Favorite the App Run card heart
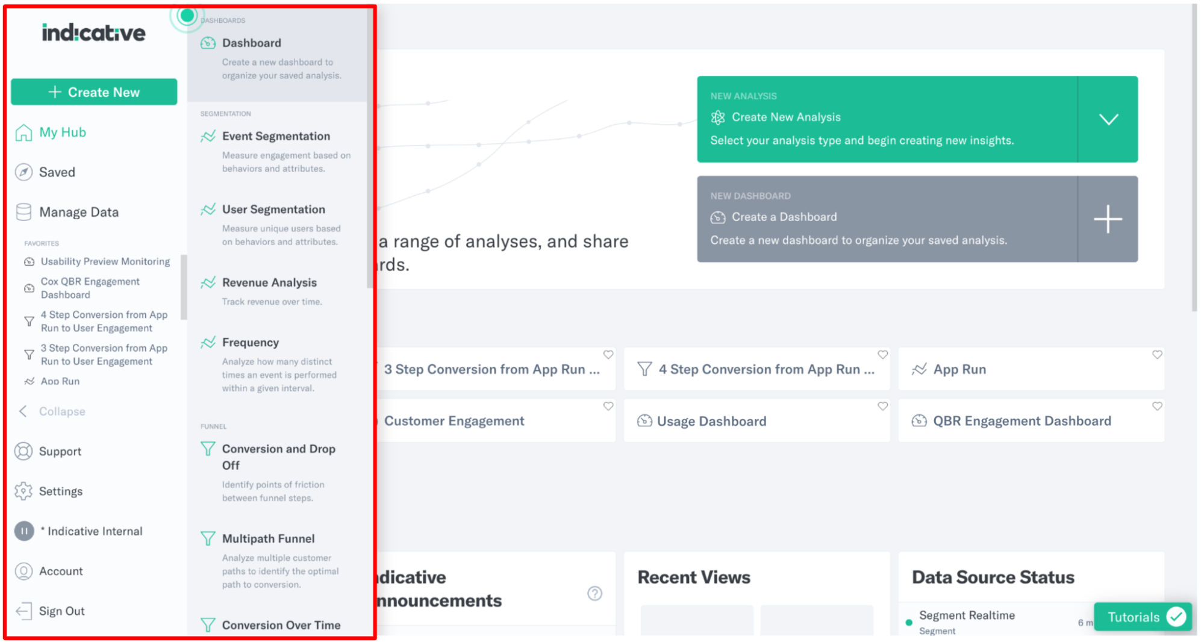The width and height of the screenshot is (1204, 642). 1157,355
